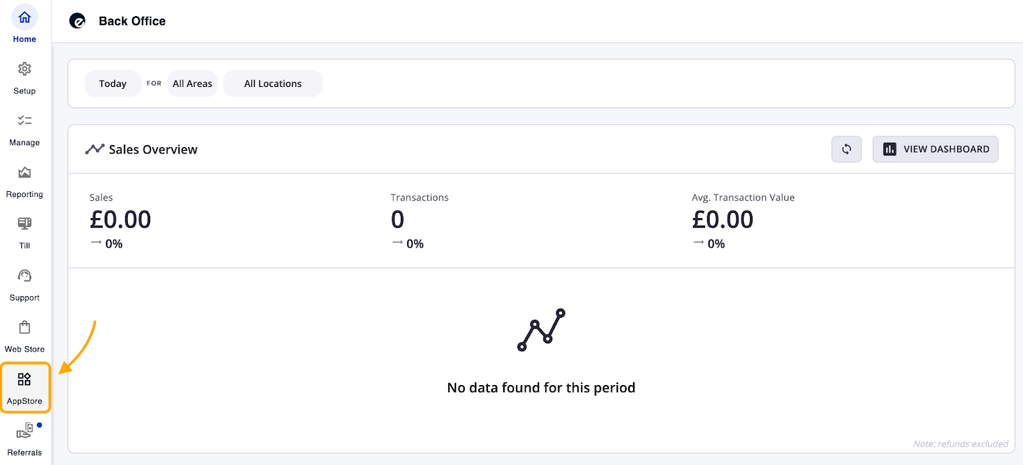Click the VIEW DASHBOARD button
Image resolution: width=1023 pixels, height=465 pixels.
click(935, 149)
